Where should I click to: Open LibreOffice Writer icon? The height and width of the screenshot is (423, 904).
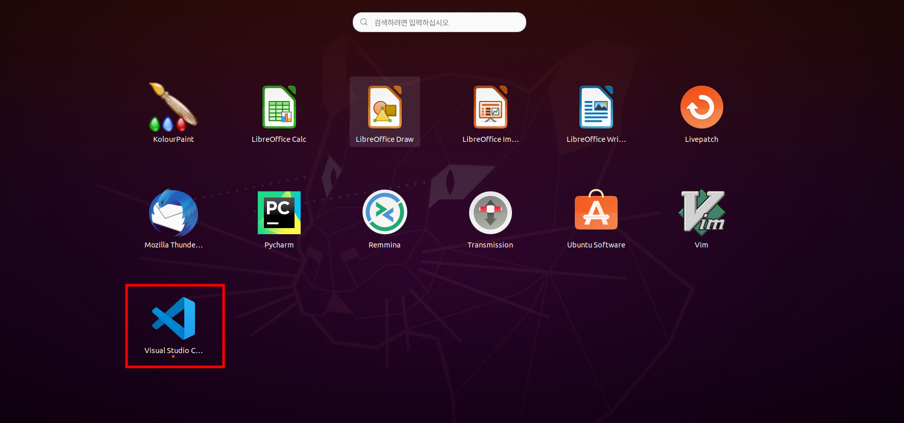click(596, 107)
